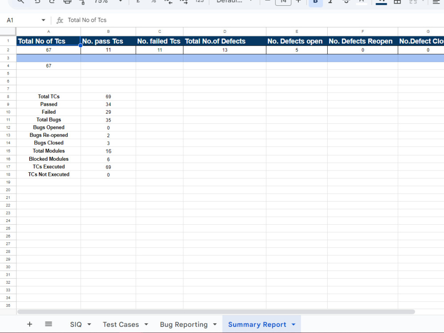Select cell 'No. failed Tcs'

[x=159, y=41]
